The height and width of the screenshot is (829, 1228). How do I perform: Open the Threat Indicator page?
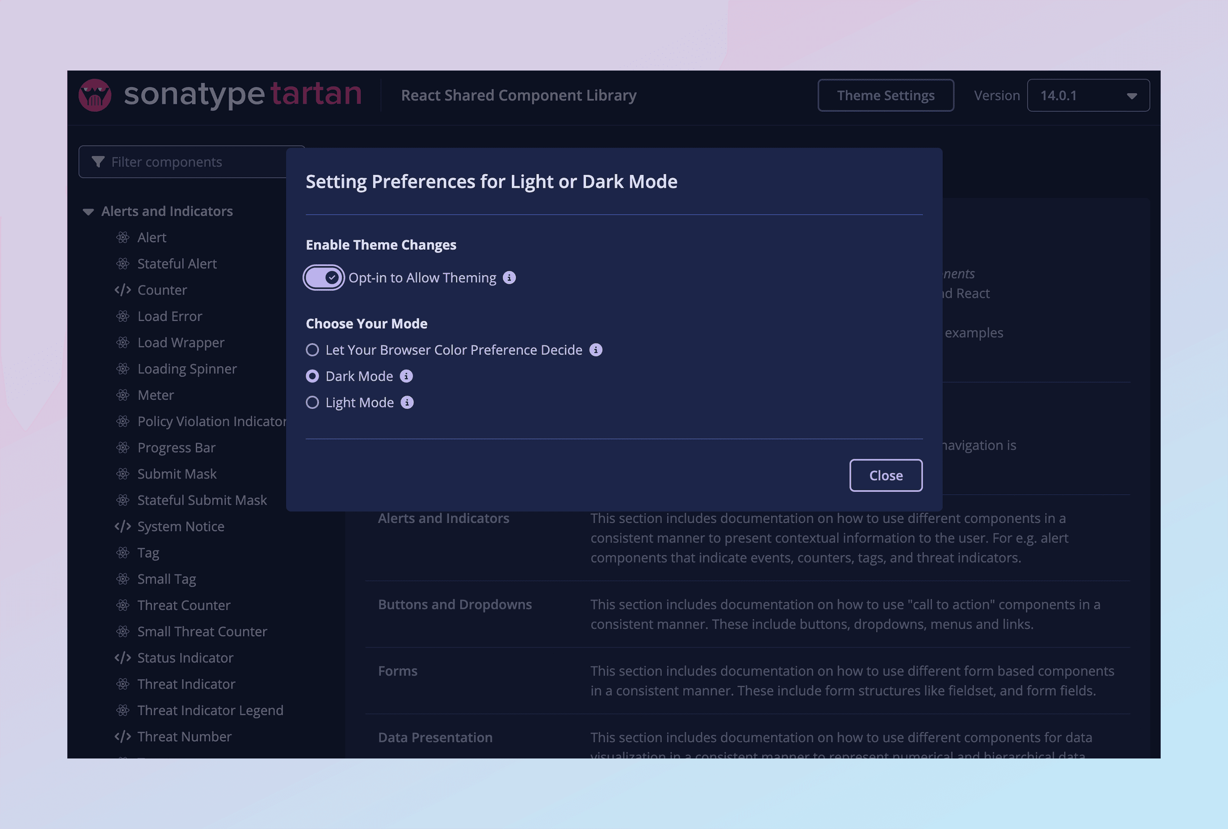pyautogui.click(x=186, y=684)
